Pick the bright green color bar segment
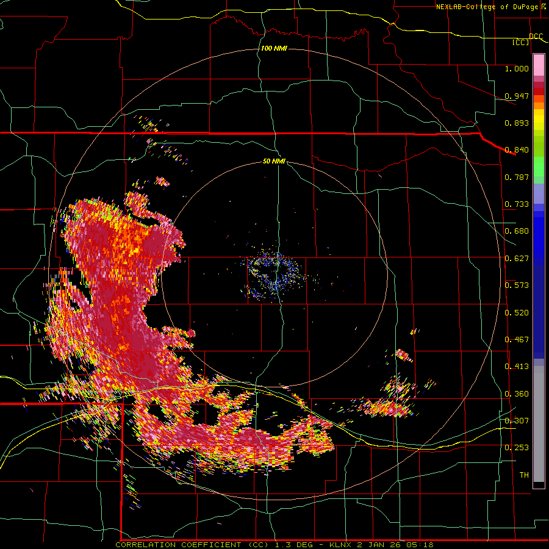The height and width of the screenshot is (549, 549). [x=539, y=167]
